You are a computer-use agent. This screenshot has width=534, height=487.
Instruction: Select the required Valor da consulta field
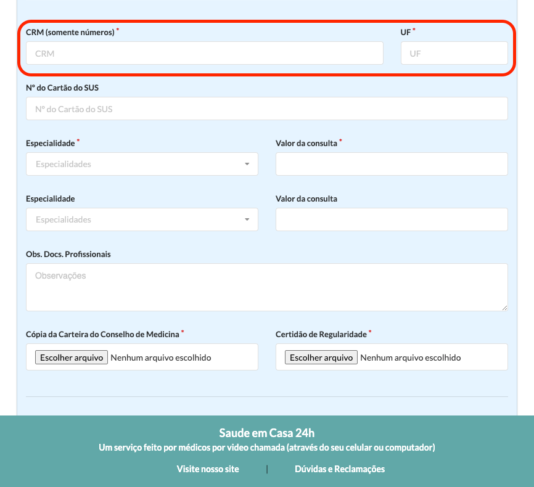pos(392,165)
